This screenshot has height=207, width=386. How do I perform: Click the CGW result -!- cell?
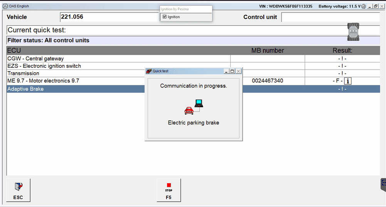(342, 58)
